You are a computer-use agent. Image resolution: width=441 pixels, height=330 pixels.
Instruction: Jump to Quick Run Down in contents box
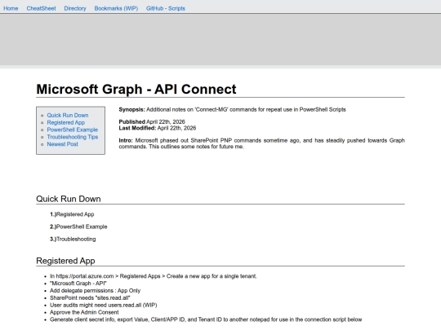click(x=68, y=116)
